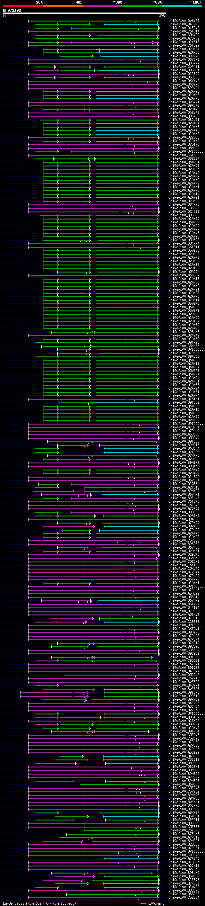The height and width of the screenshot is (906, 205).
Task: Select the UniRef100_O22309 row label
Action: 184,74
